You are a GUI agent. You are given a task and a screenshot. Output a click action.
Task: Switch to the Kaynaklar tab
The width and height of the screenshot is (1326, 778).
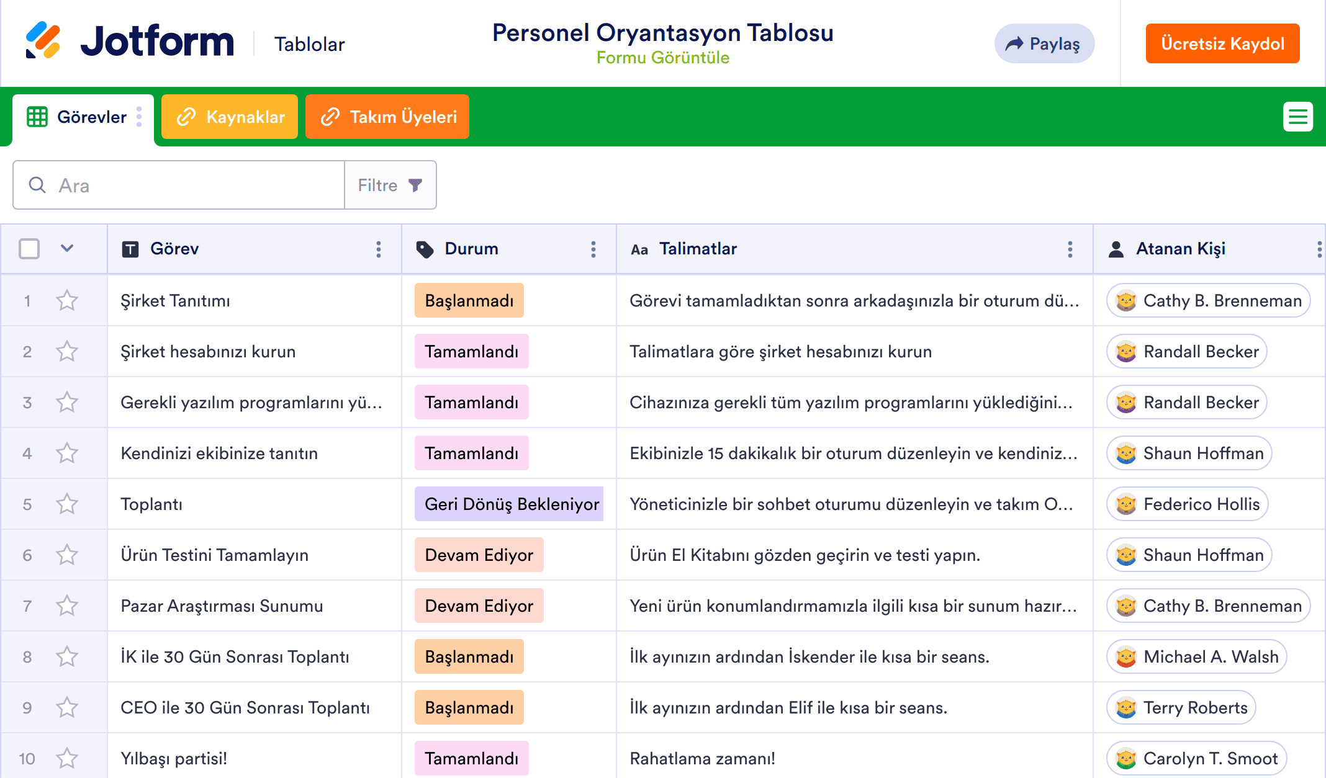(230, 117)
